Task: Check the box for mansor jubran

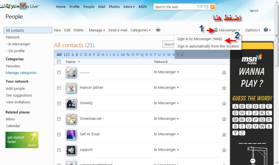Action: tap(59, 88)
